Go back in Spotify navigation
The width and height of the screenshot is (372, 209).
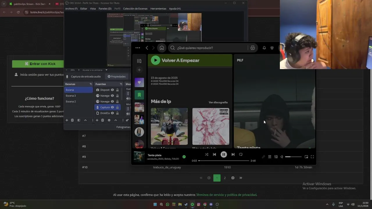(x=147, y=48)
